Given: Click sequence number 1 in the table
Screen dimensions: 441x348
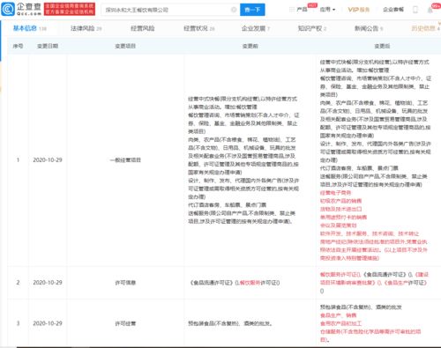Looking at the screenshot, I should [18, 159].
